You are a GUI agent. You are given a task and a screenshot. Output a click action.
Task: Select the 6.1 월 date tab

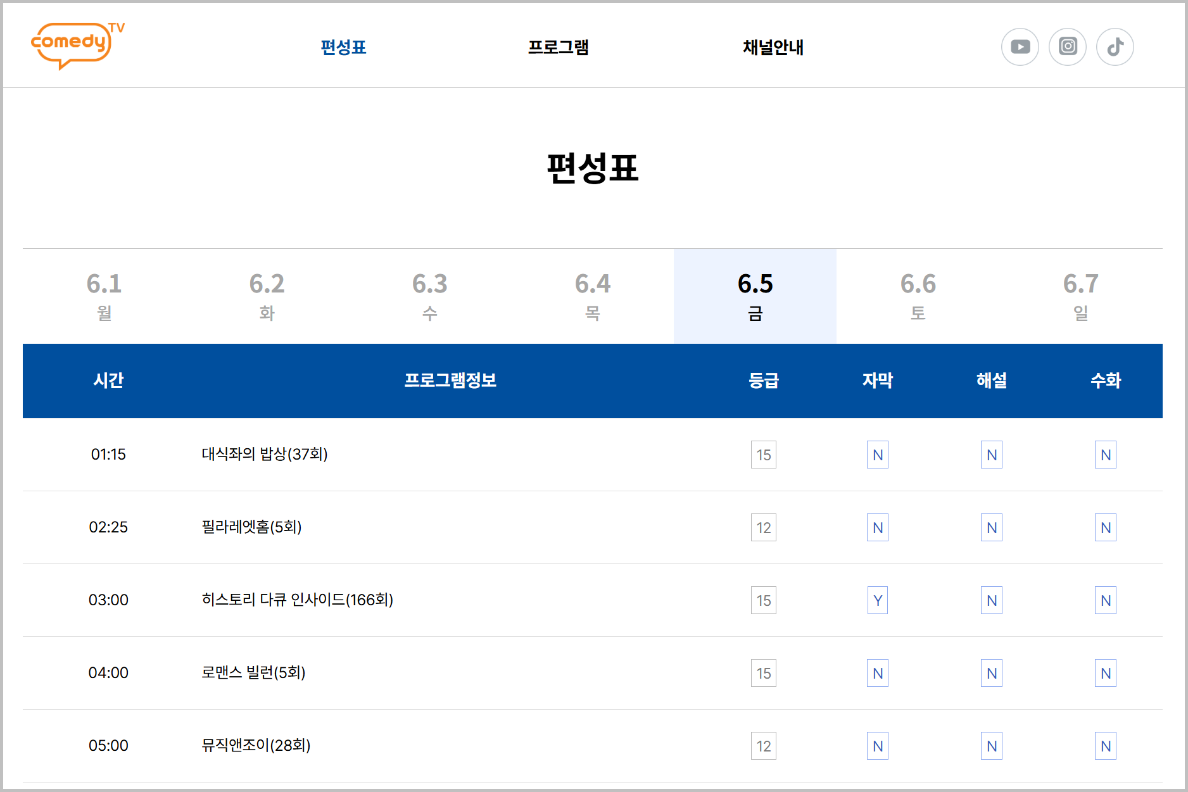click(104, 296)
